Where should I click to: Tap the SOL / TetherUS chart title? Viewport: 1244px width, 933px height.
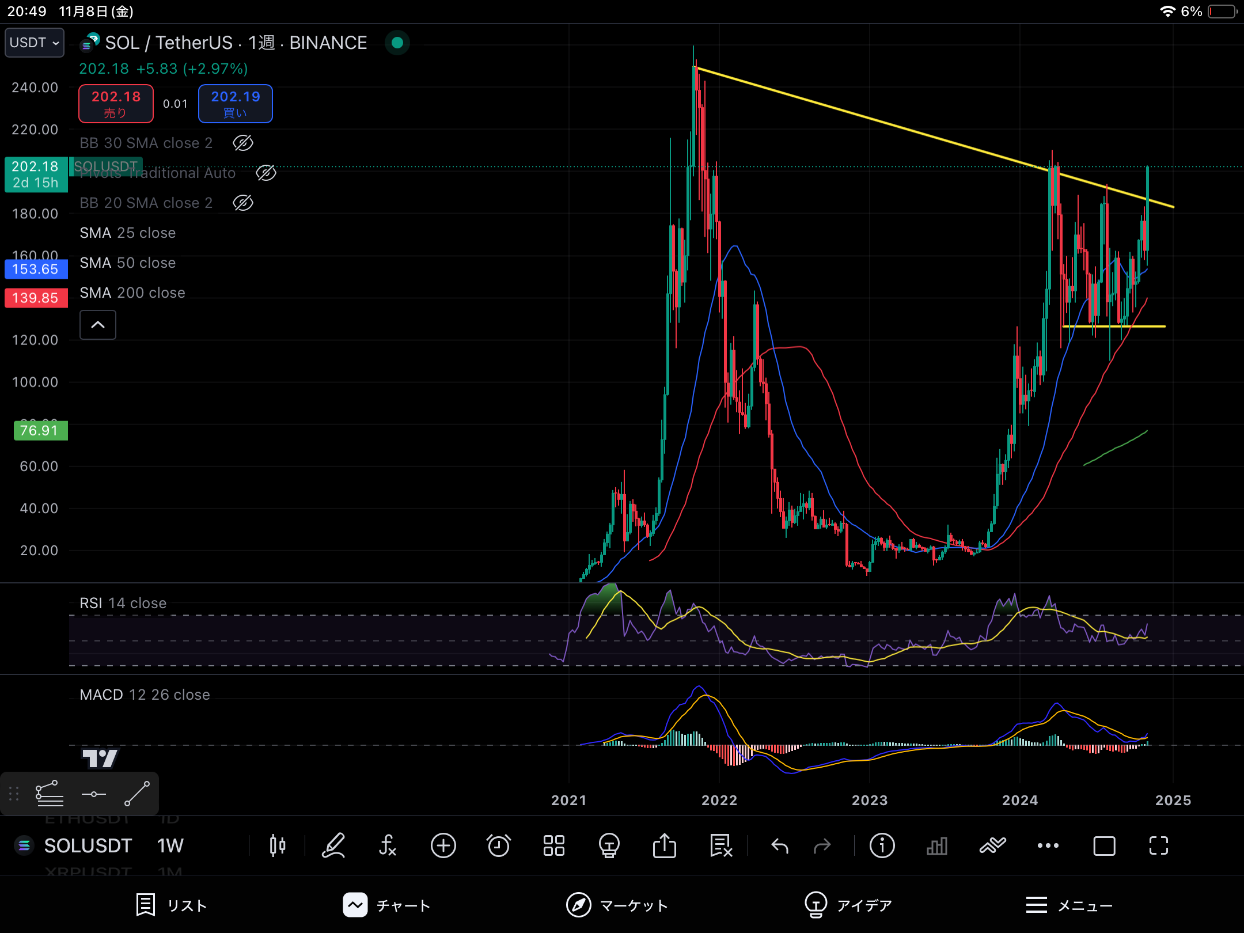[x=236, y=43]
